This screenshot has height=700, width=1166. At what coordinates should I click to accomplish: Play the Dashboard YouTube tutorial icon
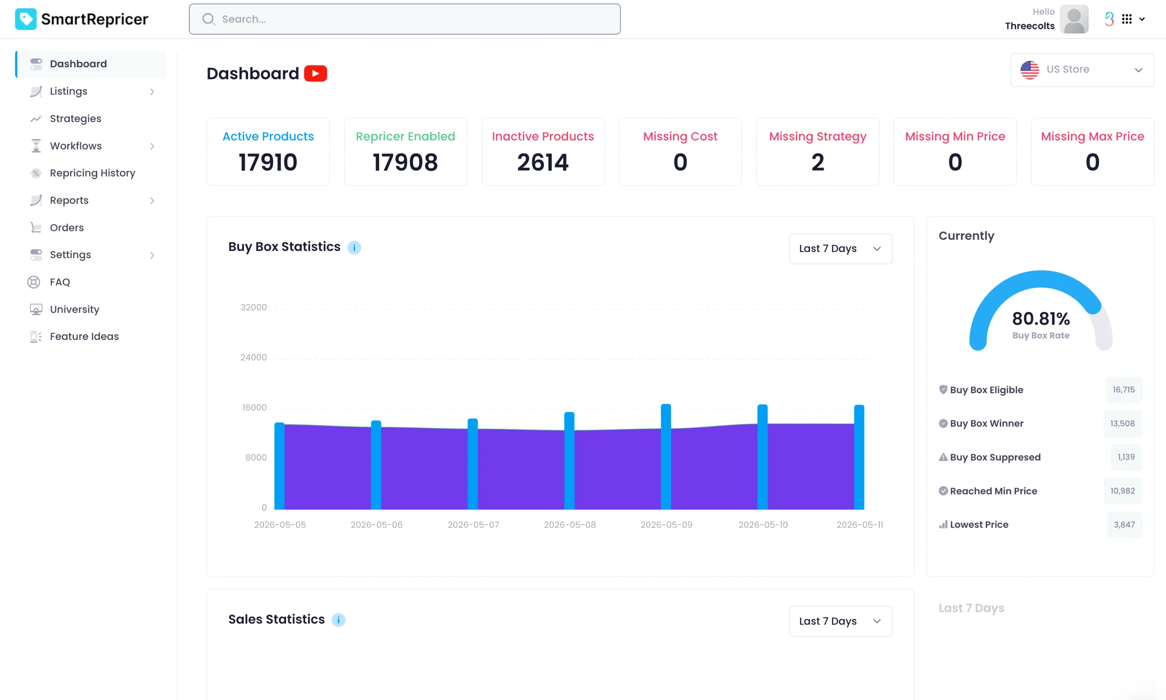click(x=315, y=73)
